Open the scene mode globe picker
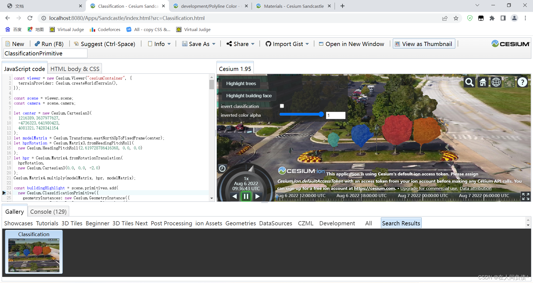 496,82
